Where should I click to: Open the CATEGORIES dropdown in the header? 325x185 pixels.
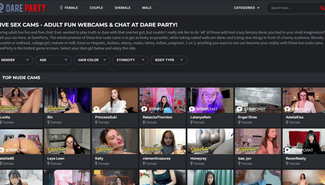click(x=247, y=8)
